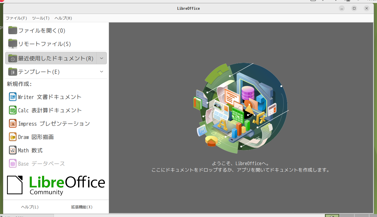Minimize the LibreOffice window
The height and width of the screenshot is (217, 377).
coord(342,8)
